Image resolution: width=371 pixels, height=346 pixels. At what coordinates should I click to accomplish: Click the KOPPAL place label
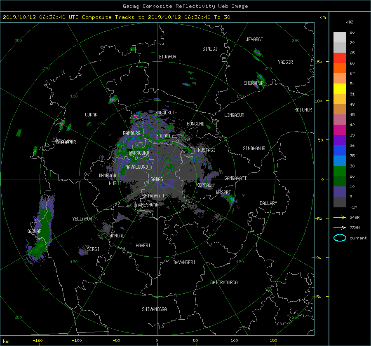[204, 185]
